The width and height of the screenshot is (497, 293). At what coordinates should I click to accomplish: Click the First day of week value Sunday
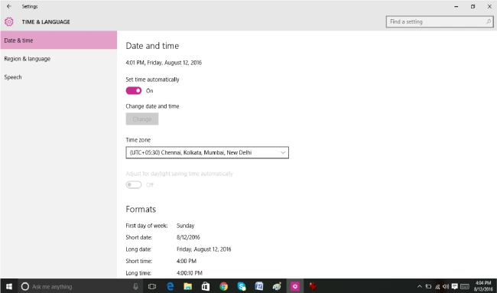tap(186, 226)
